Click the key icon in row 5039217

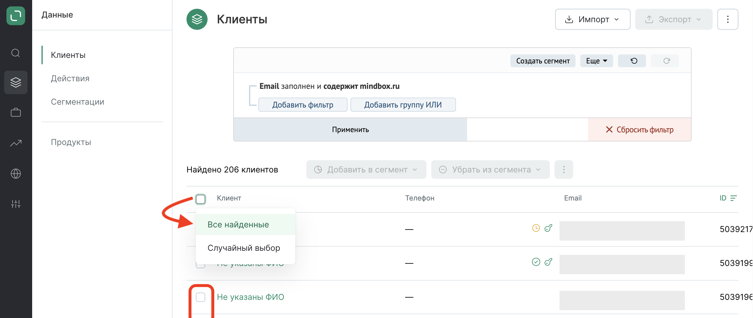[548, 228]
